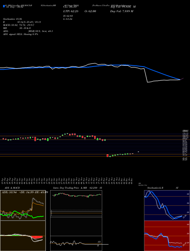Click the 'Stochastics: 15.56' readout
Viewport: 190px width, 251px height.
pyautogui.click(x=12, y=19)
